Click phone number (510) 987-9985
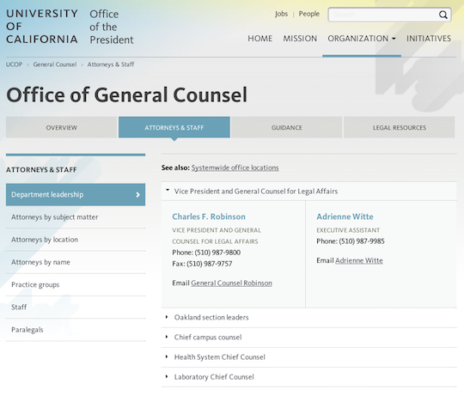The width and height of the screenshot is (464, 396). [x=362, y=241]
